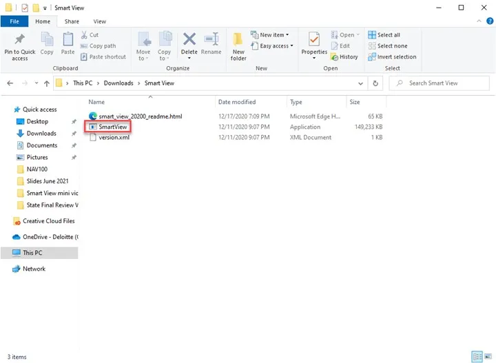Sort by Date modified column

(x=237, y=102)
